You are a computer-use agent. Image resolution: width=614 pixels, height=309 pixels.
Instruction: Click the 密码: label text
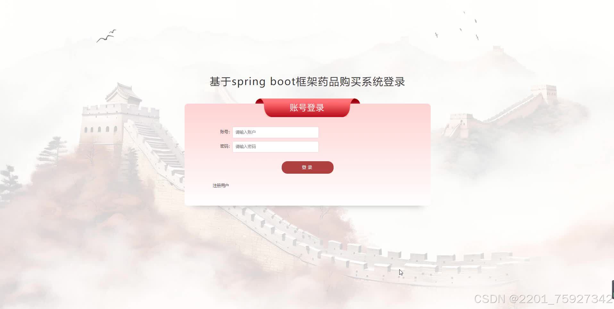tap(225, 146)
